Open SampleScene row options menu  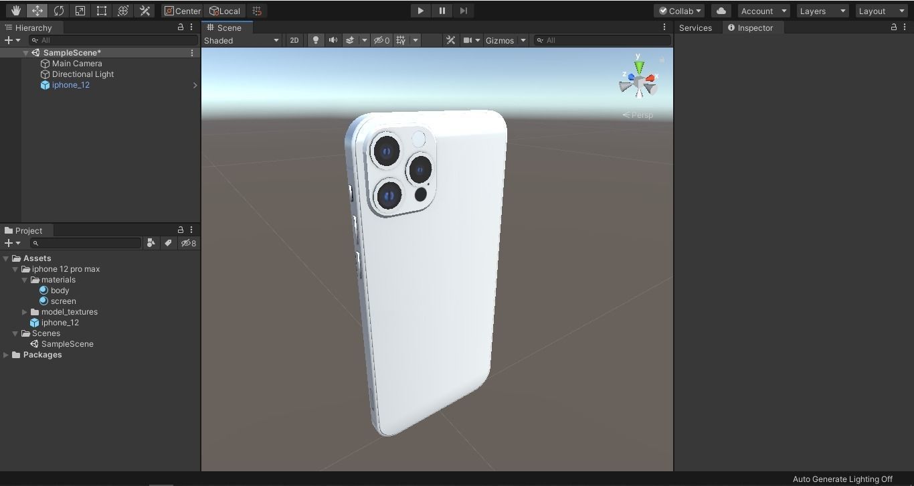tap(192, 53)
